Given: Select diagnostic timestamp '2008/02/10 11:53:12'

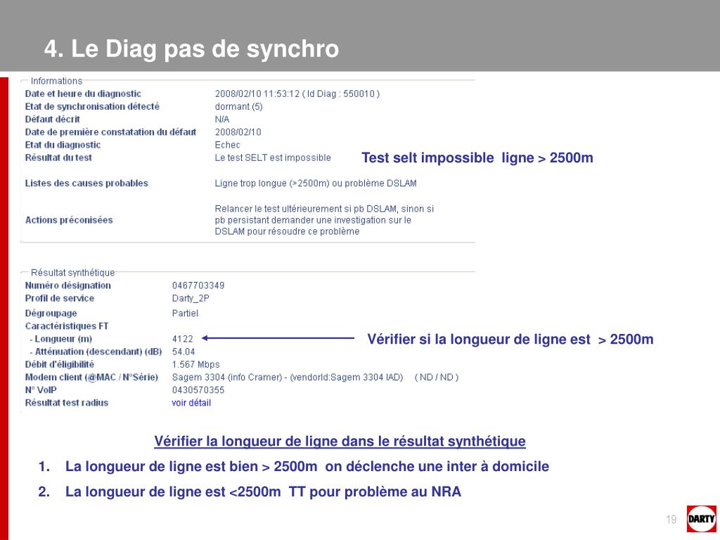Looking at the screenshot, I should (257, 94).
